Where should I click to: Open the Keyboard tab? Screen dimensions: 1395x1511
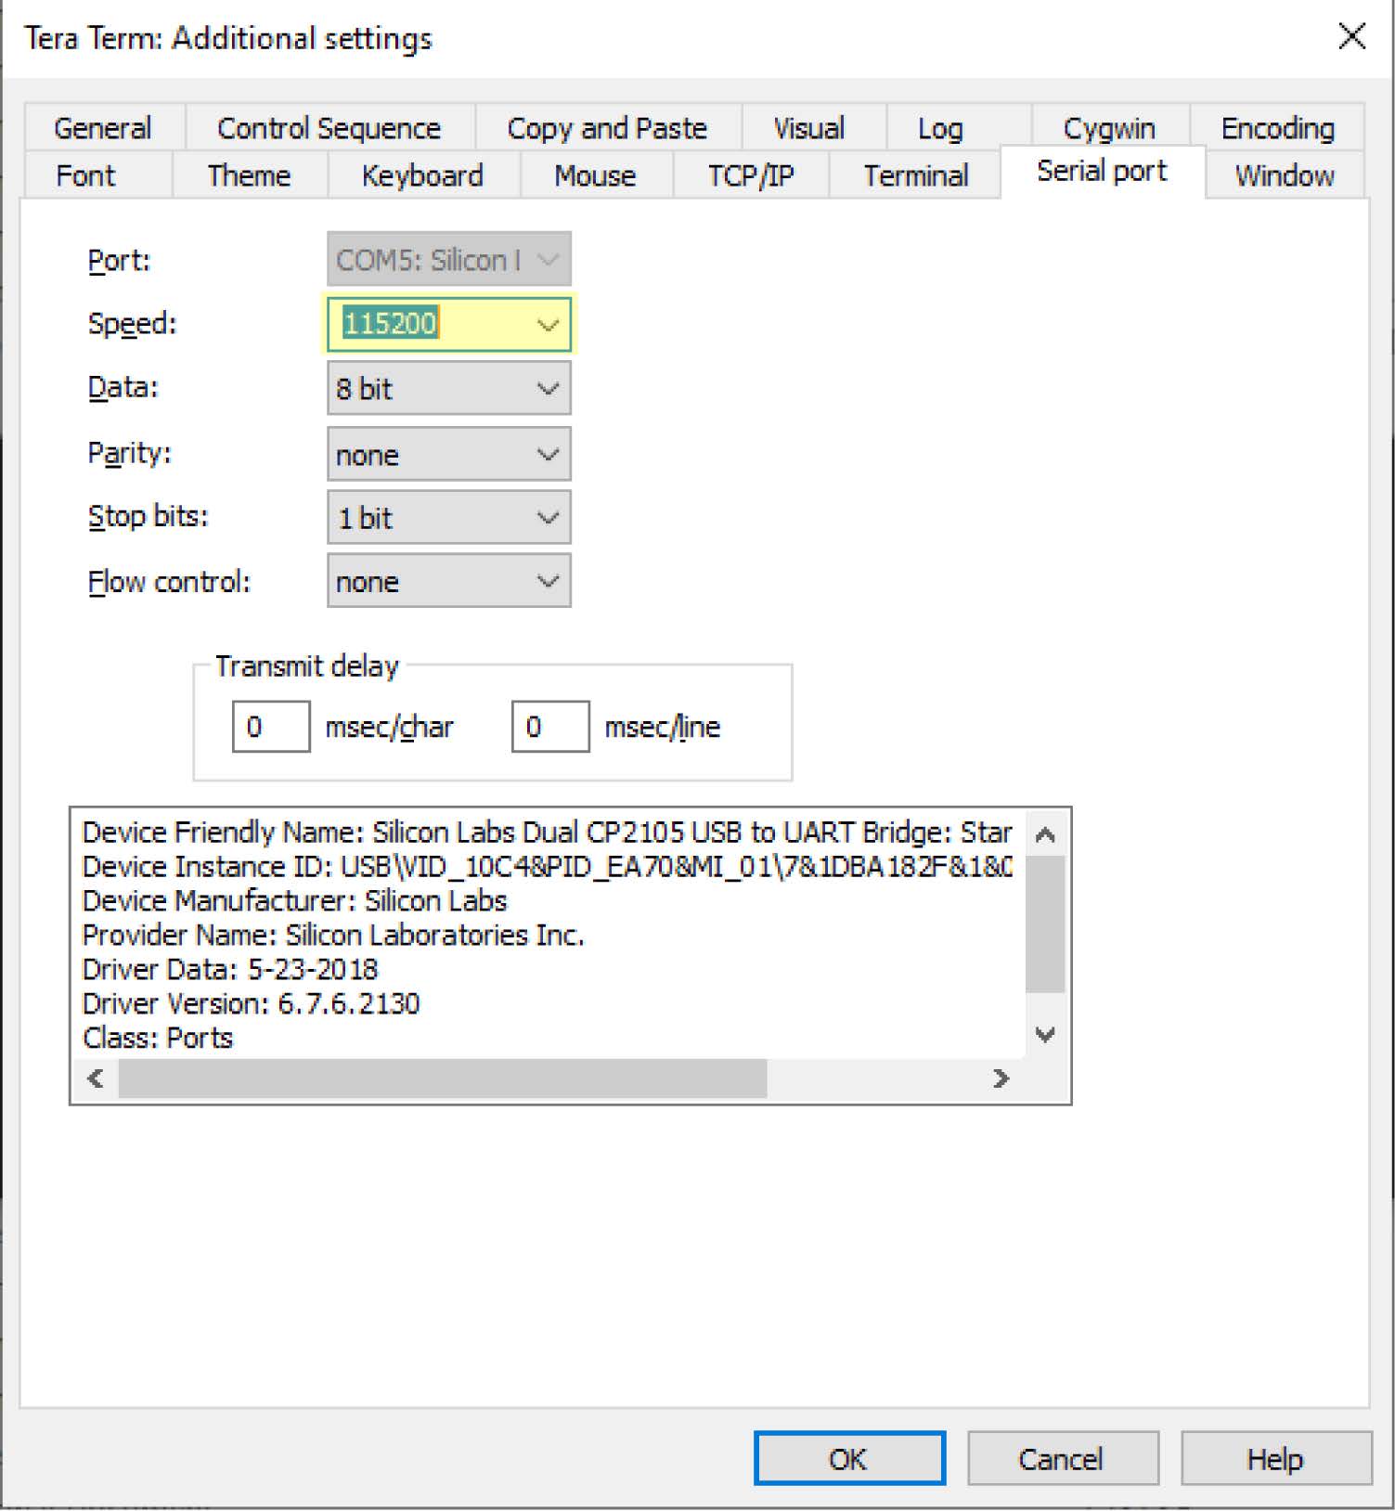[x=422, y=175]
